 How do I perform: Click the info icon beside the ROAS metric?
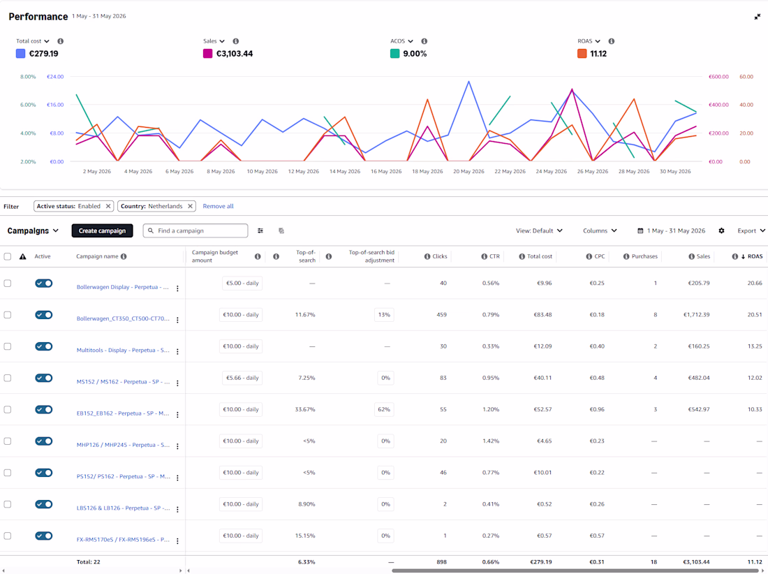pyautogui.click(x=612, y=41)
